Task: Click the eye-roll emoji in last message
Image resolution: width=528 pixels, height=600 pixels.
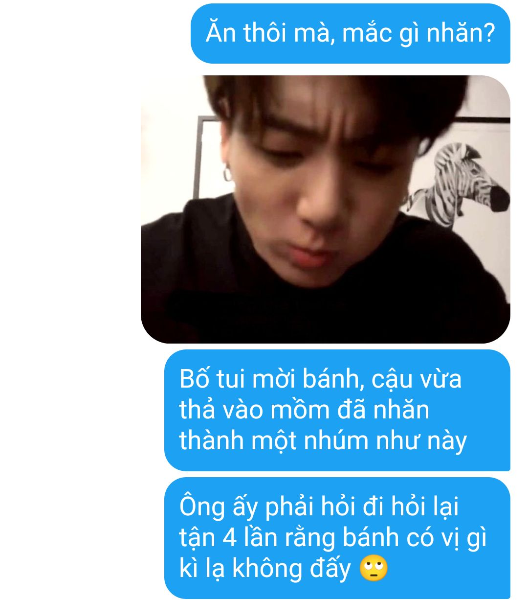Action: tap(374, 568)
